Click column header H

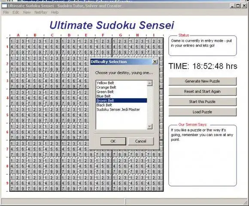[137, 35]
